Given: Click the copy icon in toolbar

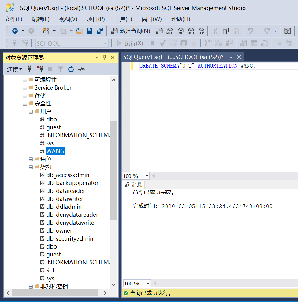Looking at the screenshot, I should coord(225,31).
